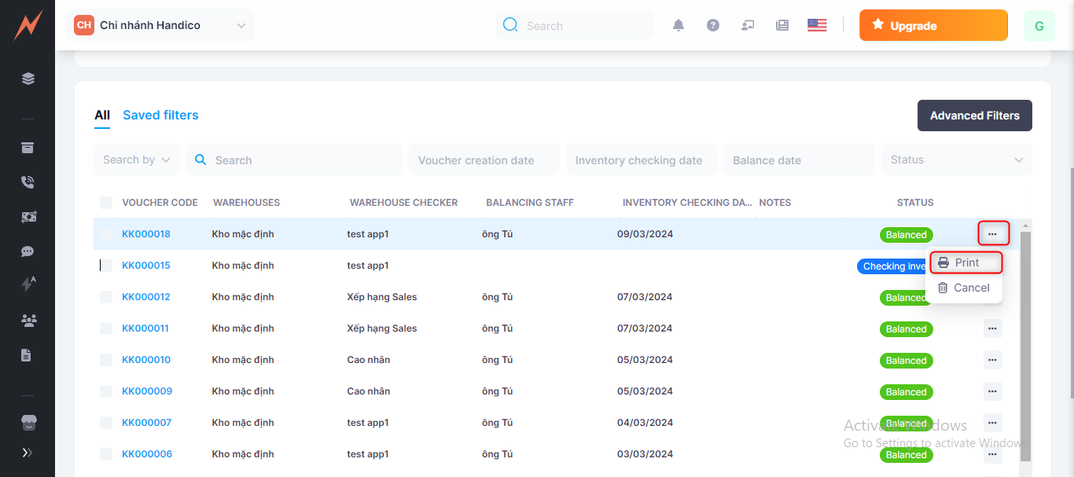Viewport: 1074px width, 477px height.
Task: Tick the checkbox for voucher KK000018
Action: [x=106, y=234]
